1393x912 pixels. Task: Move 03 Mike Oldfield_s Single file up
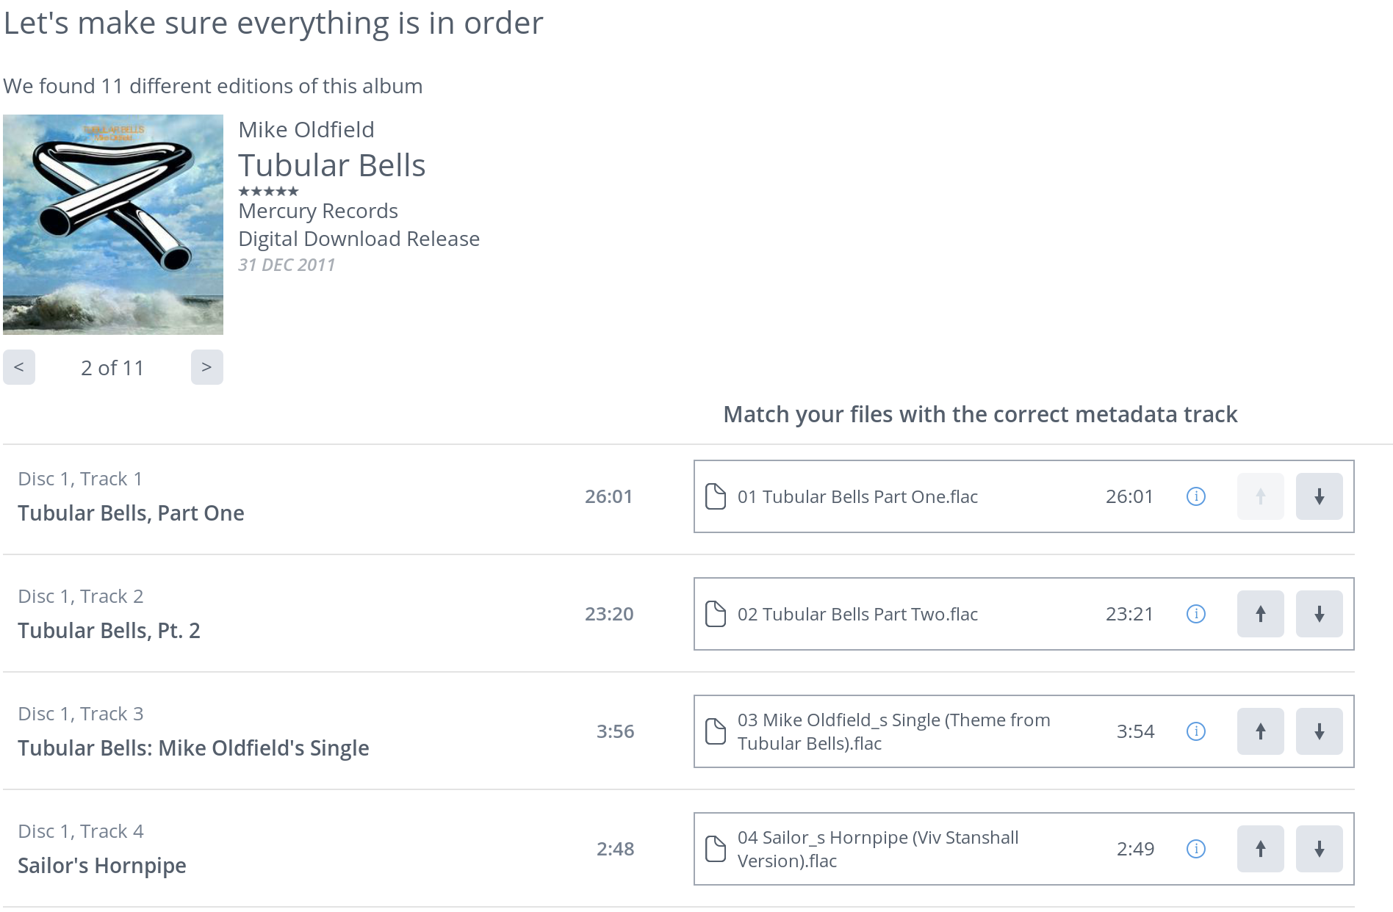pyautogui.click(x=1260, y=731)
